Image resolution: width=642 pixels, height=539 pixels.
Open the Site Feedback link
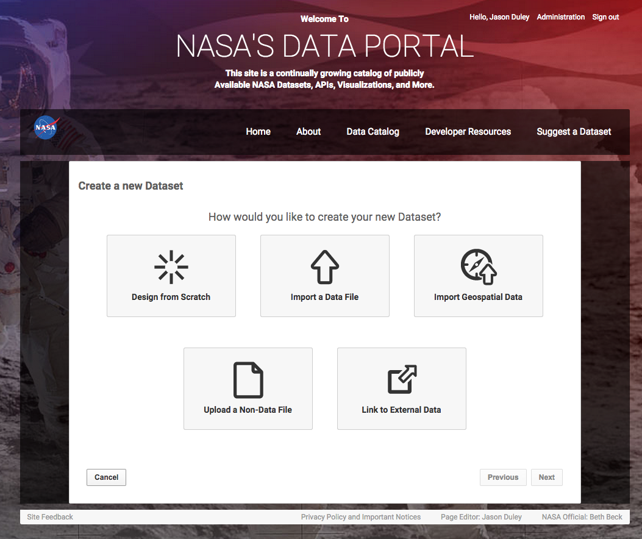click(x=50, y=517)
